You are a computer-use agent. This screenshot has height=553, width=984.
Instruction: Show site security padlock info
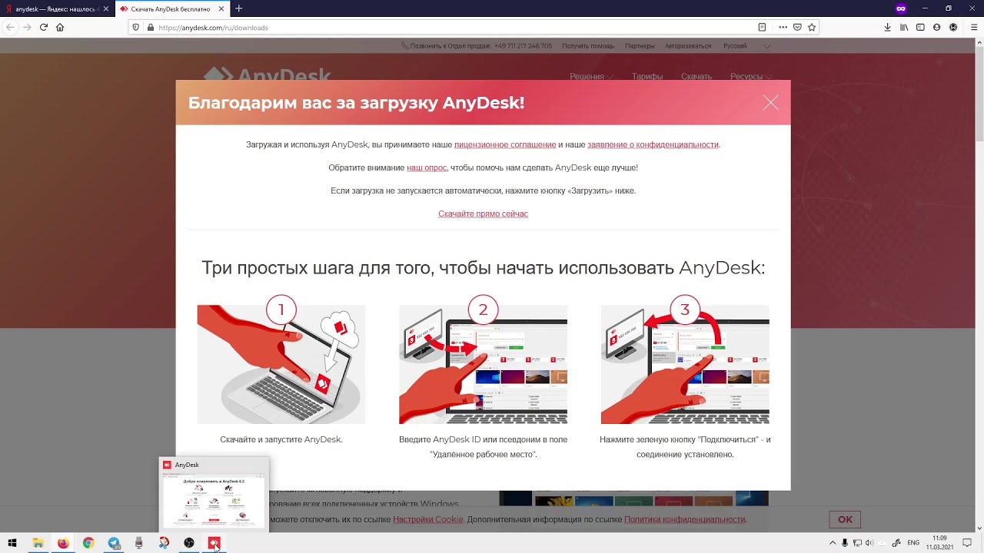click(149, 27)
